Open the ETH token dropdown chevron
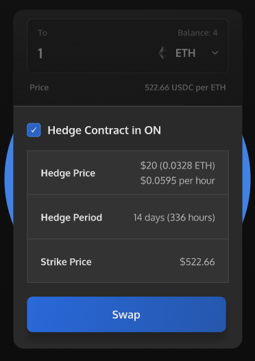255x361 pixels. [215, 53]
